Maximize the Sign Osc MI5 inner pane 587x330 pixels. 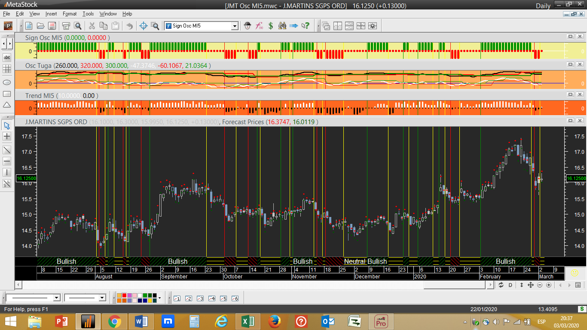pyautogui.click(x=570, y=37)
